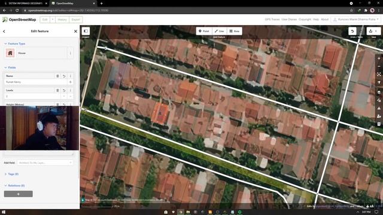
Task: Zoom to the selected feature
Action: [x=379, y=74]
